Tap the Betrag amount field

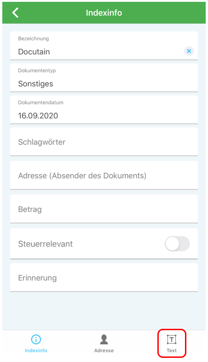pos(104,209)
